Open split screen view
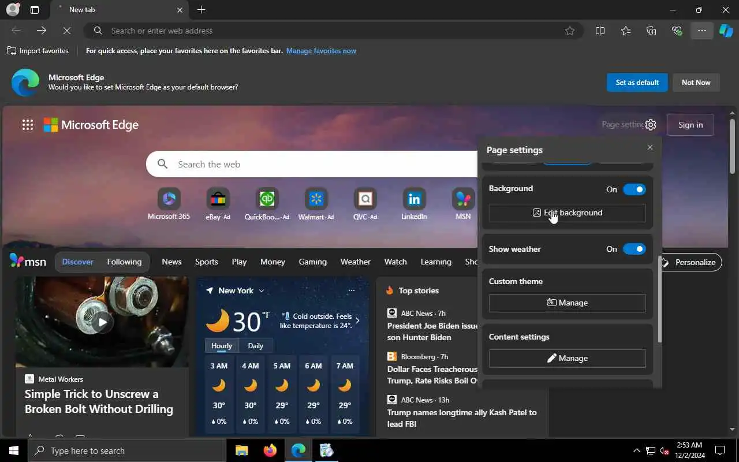 (x=600, y=31)
